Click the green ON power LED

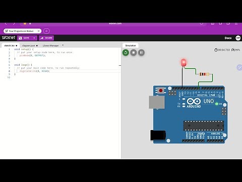pos(217,104)
